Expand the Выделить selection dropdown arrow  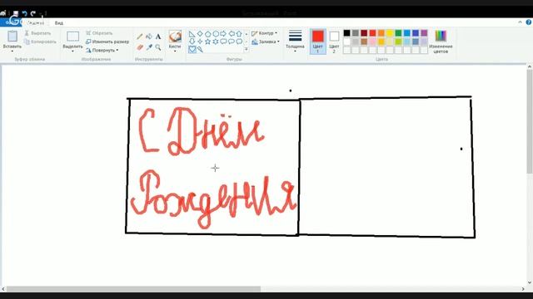[x=72, y=51]
